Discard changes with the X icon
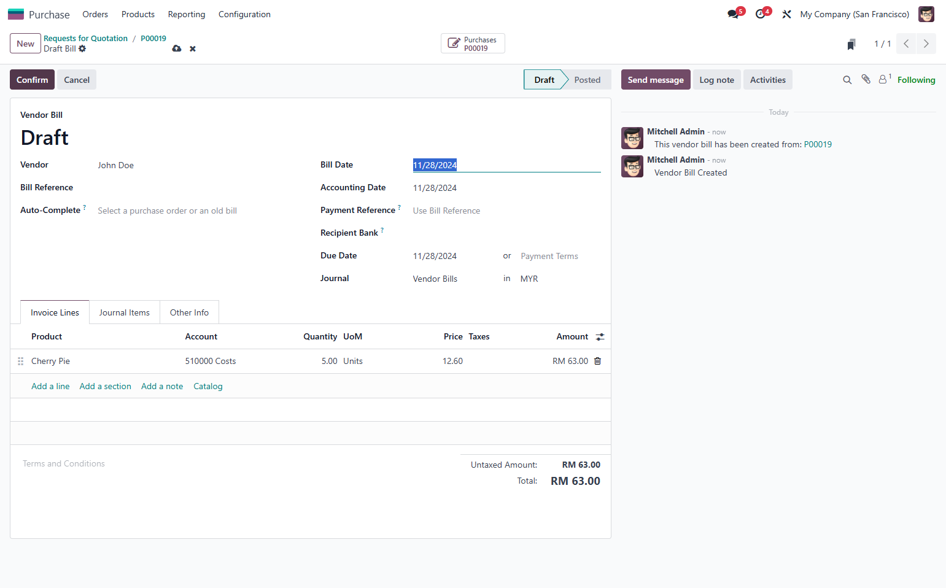This screenshot has width=946, height=588. tap(193, 48)
